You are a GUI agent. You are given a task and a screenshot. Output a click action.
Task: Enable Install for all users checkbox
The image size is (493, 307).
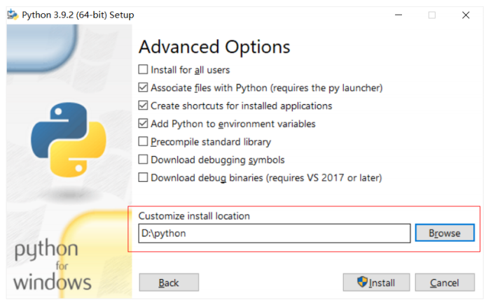tap(144, 70)
